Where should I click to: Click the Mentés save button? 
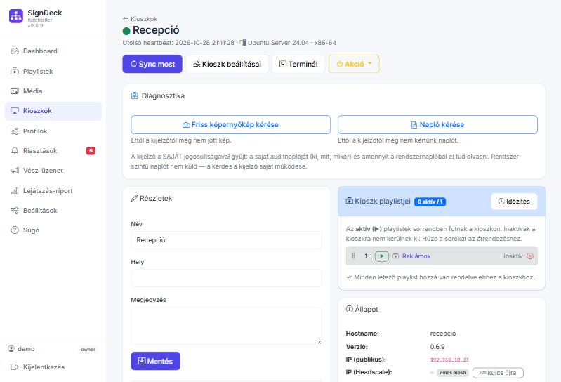click(156, 361)
